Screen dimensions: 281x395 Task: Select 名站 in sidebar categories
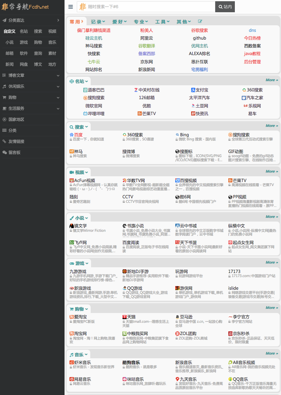coord(24,31)
